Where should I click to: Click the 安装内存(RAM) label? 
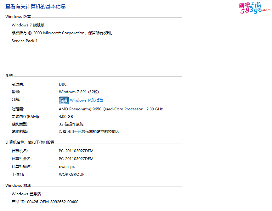tap(25, 117)
